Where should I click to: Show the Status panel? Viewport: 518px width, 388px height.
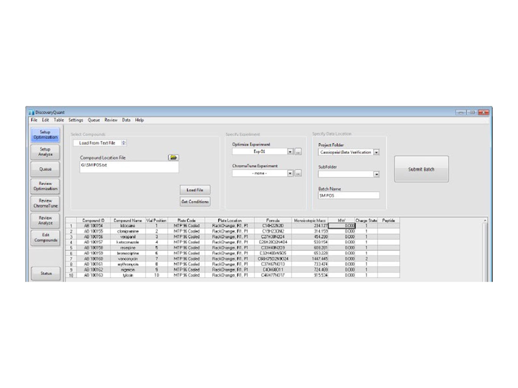click(x=46, y=273)
